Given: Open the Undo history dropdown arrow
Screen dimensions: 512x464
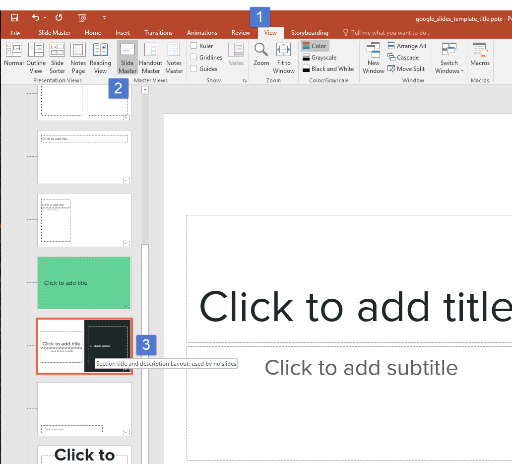Looking at the screenshot, I should [45, 18].
